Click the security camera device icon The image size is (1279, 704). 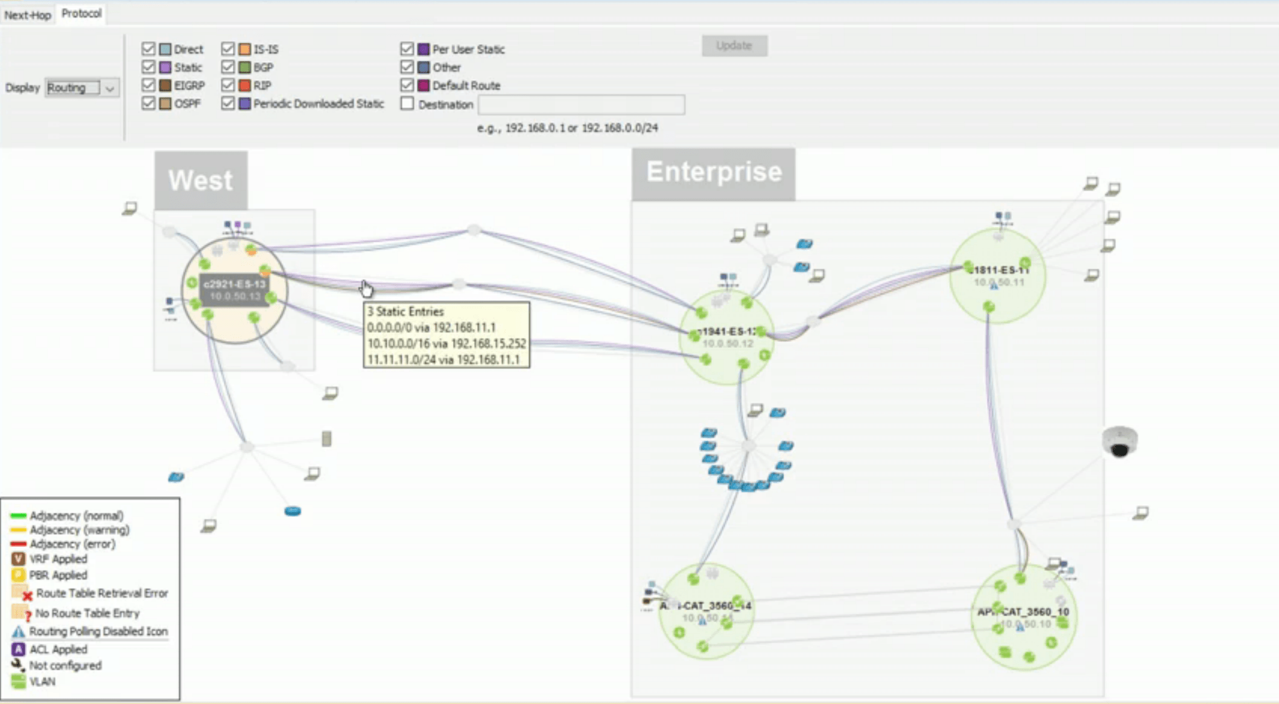click(x=1120, y=442)
